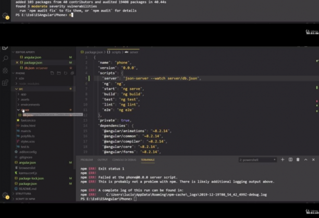319x218 pixels.
Task: Switch to the CONSOLE DI DEBUG tab
Action: (124, 160)
